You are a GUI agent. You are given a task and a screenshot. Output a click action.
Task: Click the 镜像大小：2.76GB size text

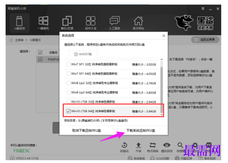(144, 83)
